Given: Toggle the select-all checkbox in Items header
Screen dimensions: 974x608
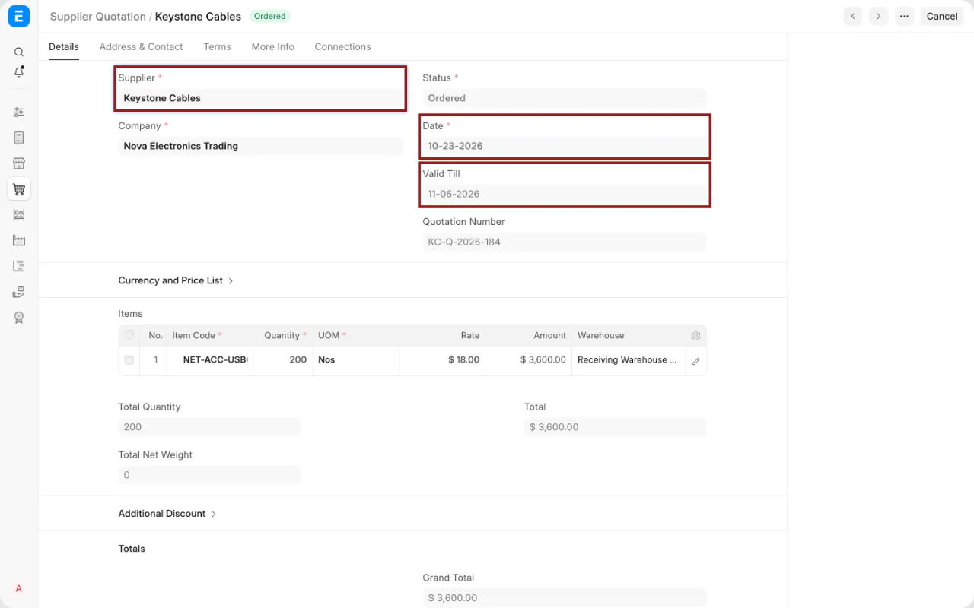Looking at the screenshot, I should click(129, 335).
